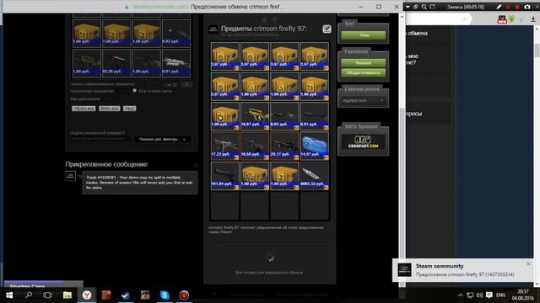Click the recorder camera screenshot icon
Viewport: 540px width, 303px height.
coord(527,7)
